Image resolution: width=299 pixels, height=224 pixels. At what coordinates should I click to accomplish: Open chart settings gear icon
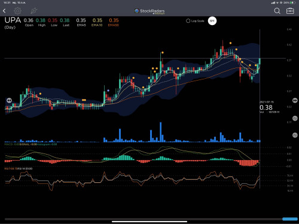pos(17,11)
